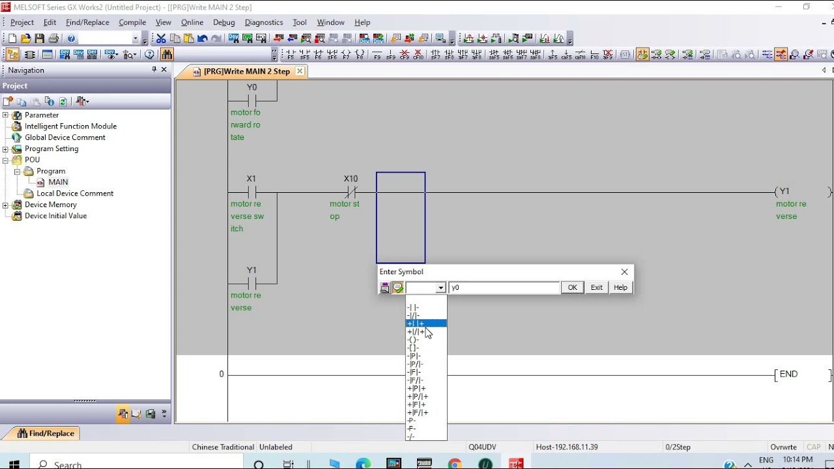834x469 pixels.
Task: Insert close branch using sF6 icon
Action: 332,55
